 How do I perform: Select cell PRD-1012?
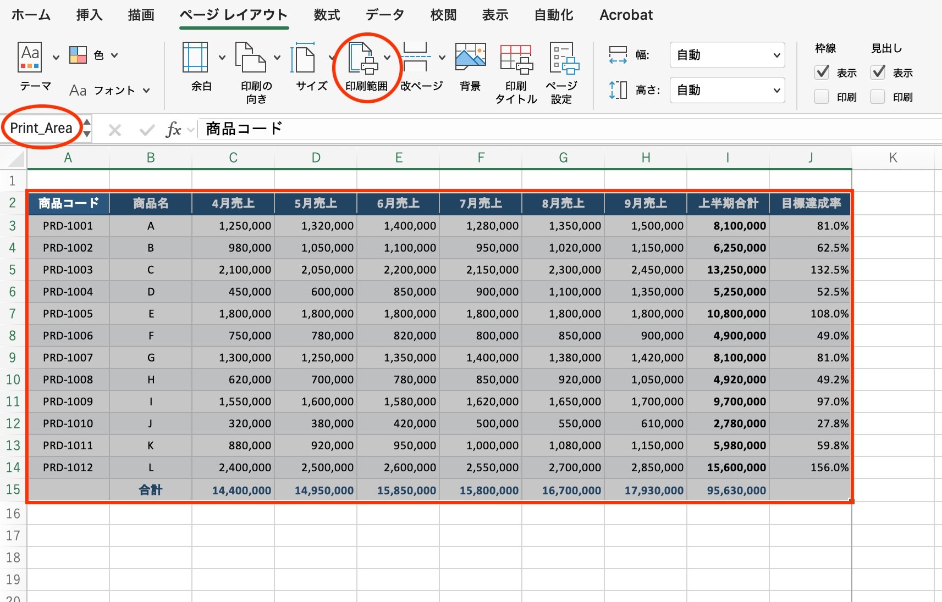click(x=68, y=467)
